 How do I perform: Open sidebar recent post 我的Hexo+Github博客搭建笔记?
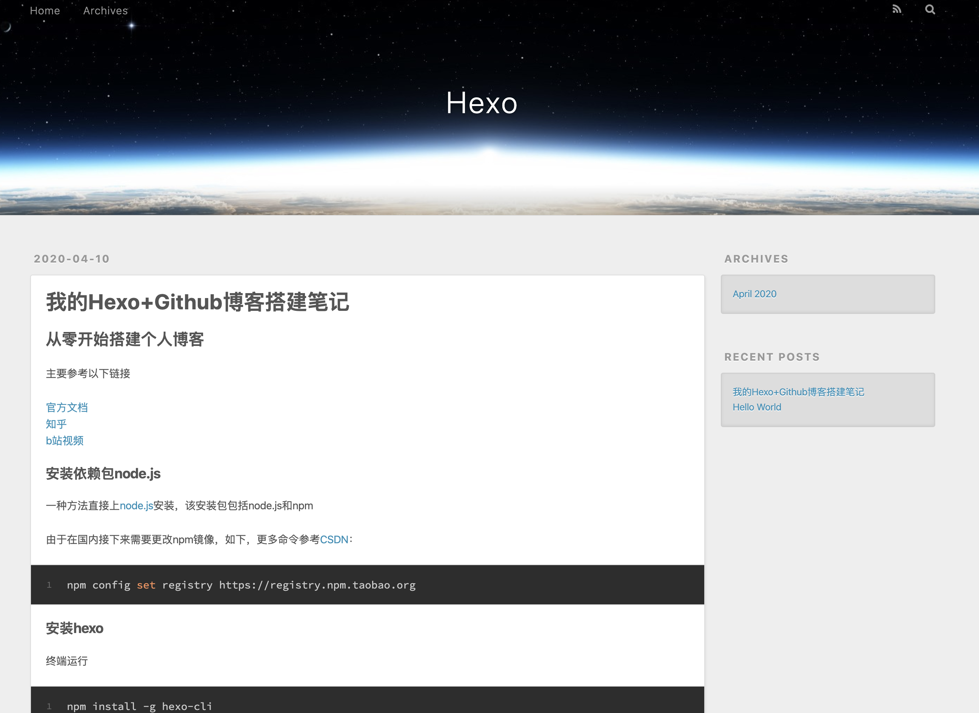pos(799,392)
